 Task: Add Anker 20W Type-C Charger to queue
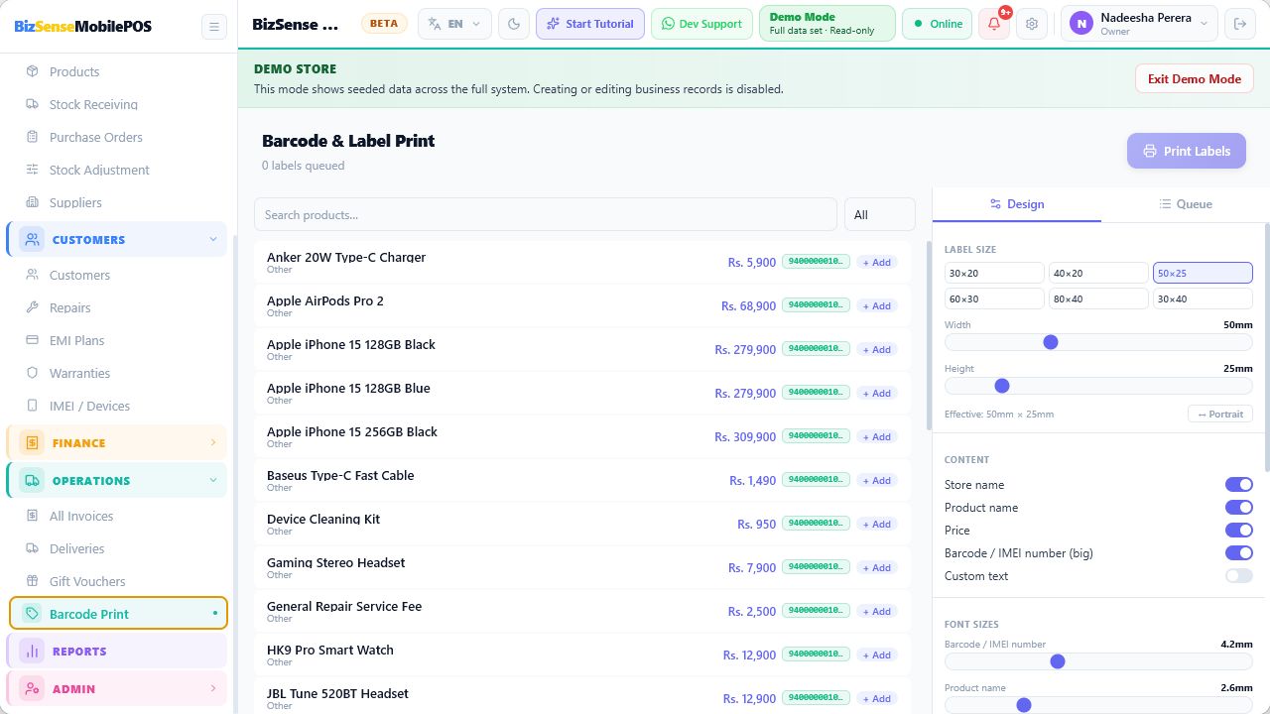[877, 263]
